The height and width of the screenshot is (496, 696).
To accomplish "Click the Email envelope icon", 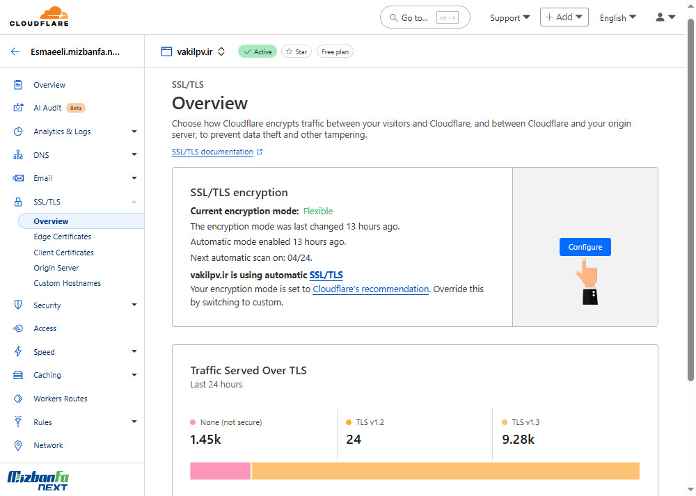I will pyautogui.click(x=18, y=178).
